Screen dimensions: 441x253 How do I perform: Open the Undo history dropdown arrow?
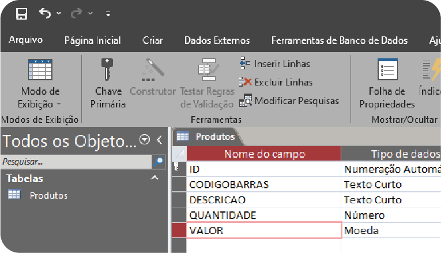[59, 13]
